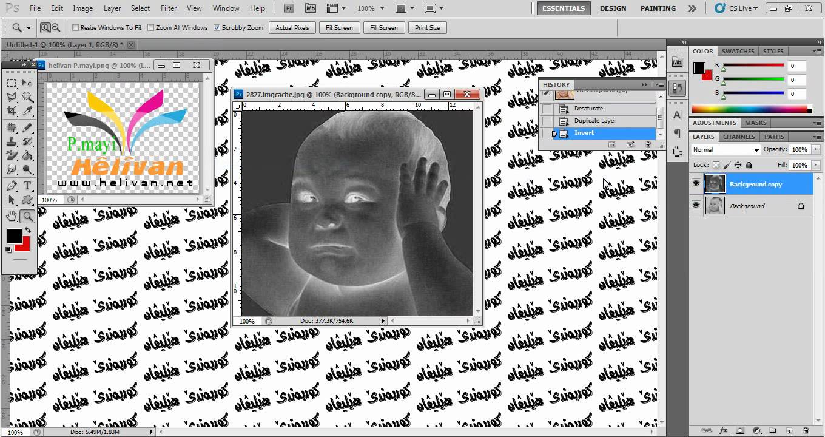Viewport: 825px width, 437px height.
Task: Select the Invert state in the History panel
Action: click(584, 133)
